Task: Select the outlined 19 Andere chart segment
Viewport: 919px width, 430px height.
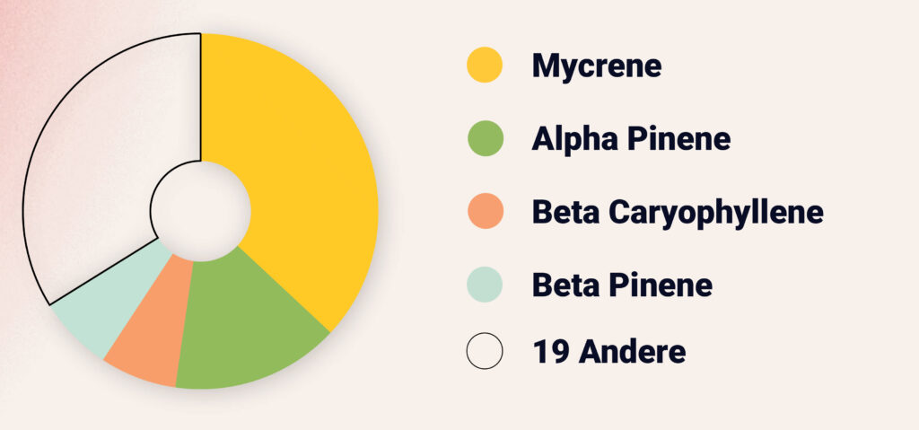Action: coord(99,162)
